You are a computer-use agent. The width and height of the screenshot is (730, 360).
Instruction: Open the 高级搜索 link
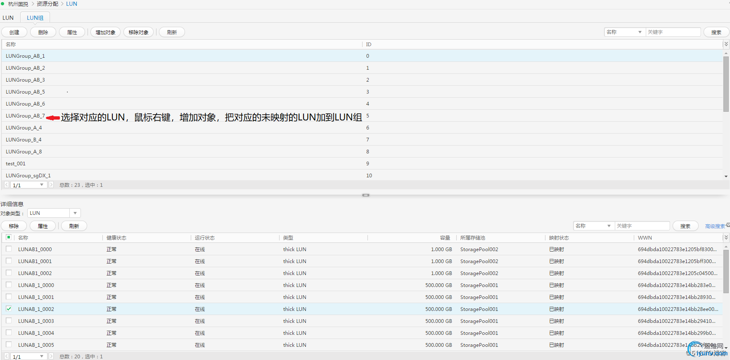point(715,226)
